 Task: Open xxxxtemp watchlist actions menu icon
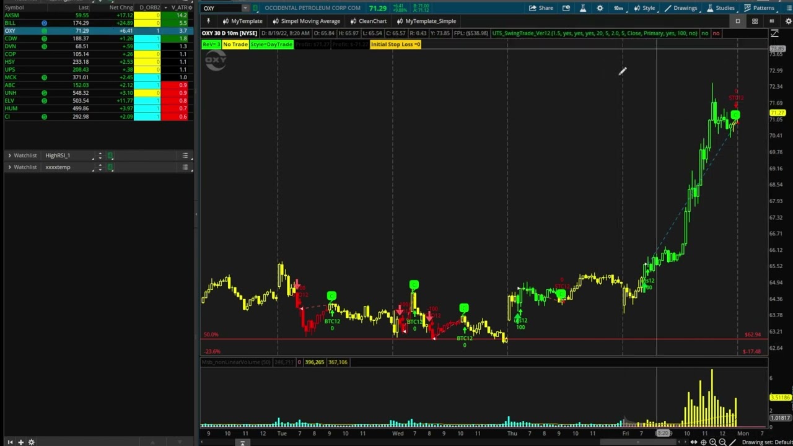pos(185,167)
